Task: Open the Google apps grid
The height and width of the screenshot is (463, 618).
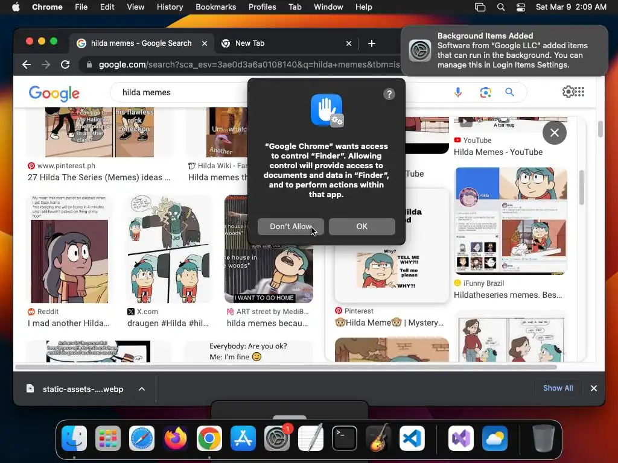Action: pos(579,92)
